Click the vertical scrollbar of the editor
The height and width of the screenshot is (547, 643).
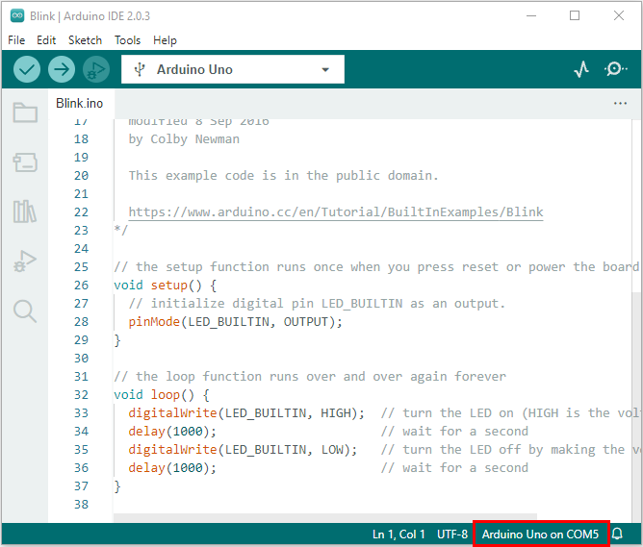pyautogui.click(x=636, y=407)
